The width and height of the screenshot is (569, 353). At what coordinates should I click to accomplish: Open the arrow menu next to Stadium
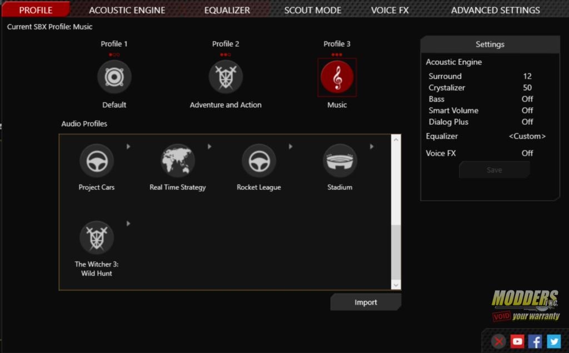372,147
